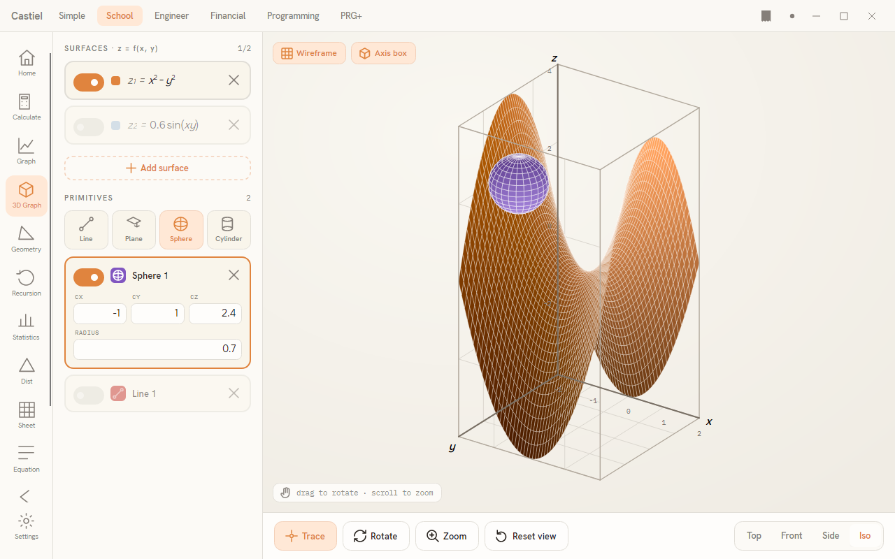895x559 pixels.
Task: Toggle Sphere 1 visibility switch
Action: [x=89, y=277]
